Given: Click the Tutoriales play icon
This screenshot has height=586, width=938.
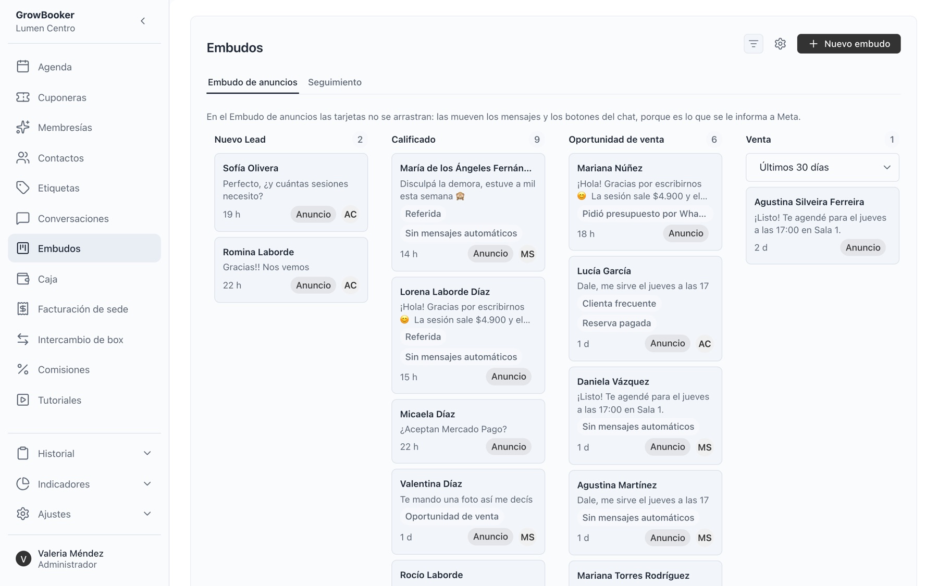Looking at the screenshot, I should [x=23, y=400].
